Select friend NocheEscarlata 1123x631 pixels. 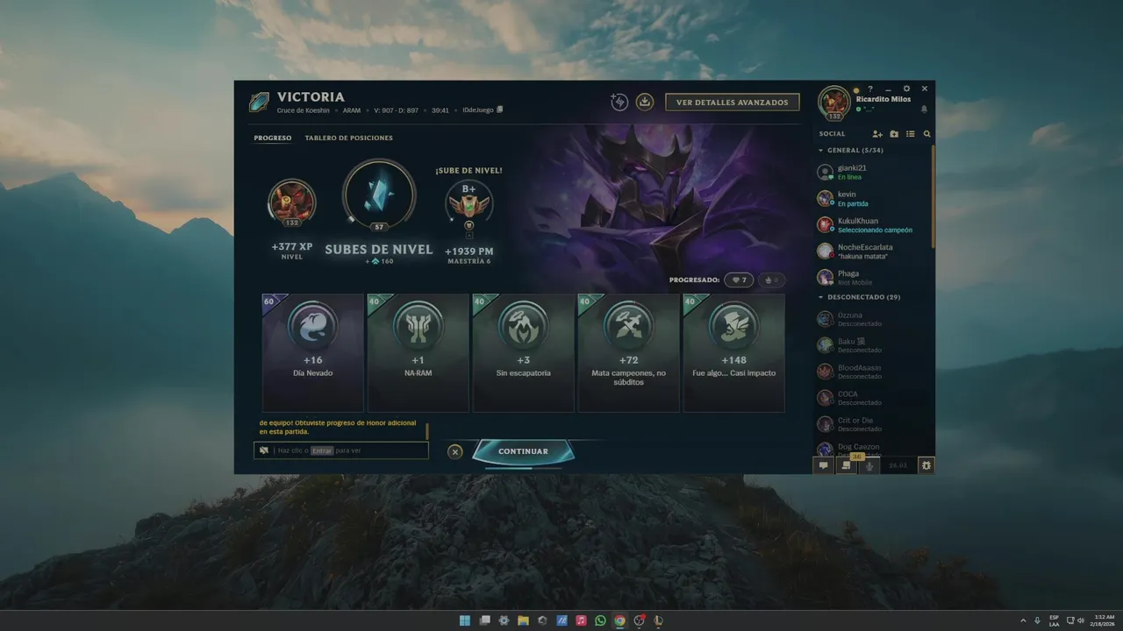coord(871,251)
